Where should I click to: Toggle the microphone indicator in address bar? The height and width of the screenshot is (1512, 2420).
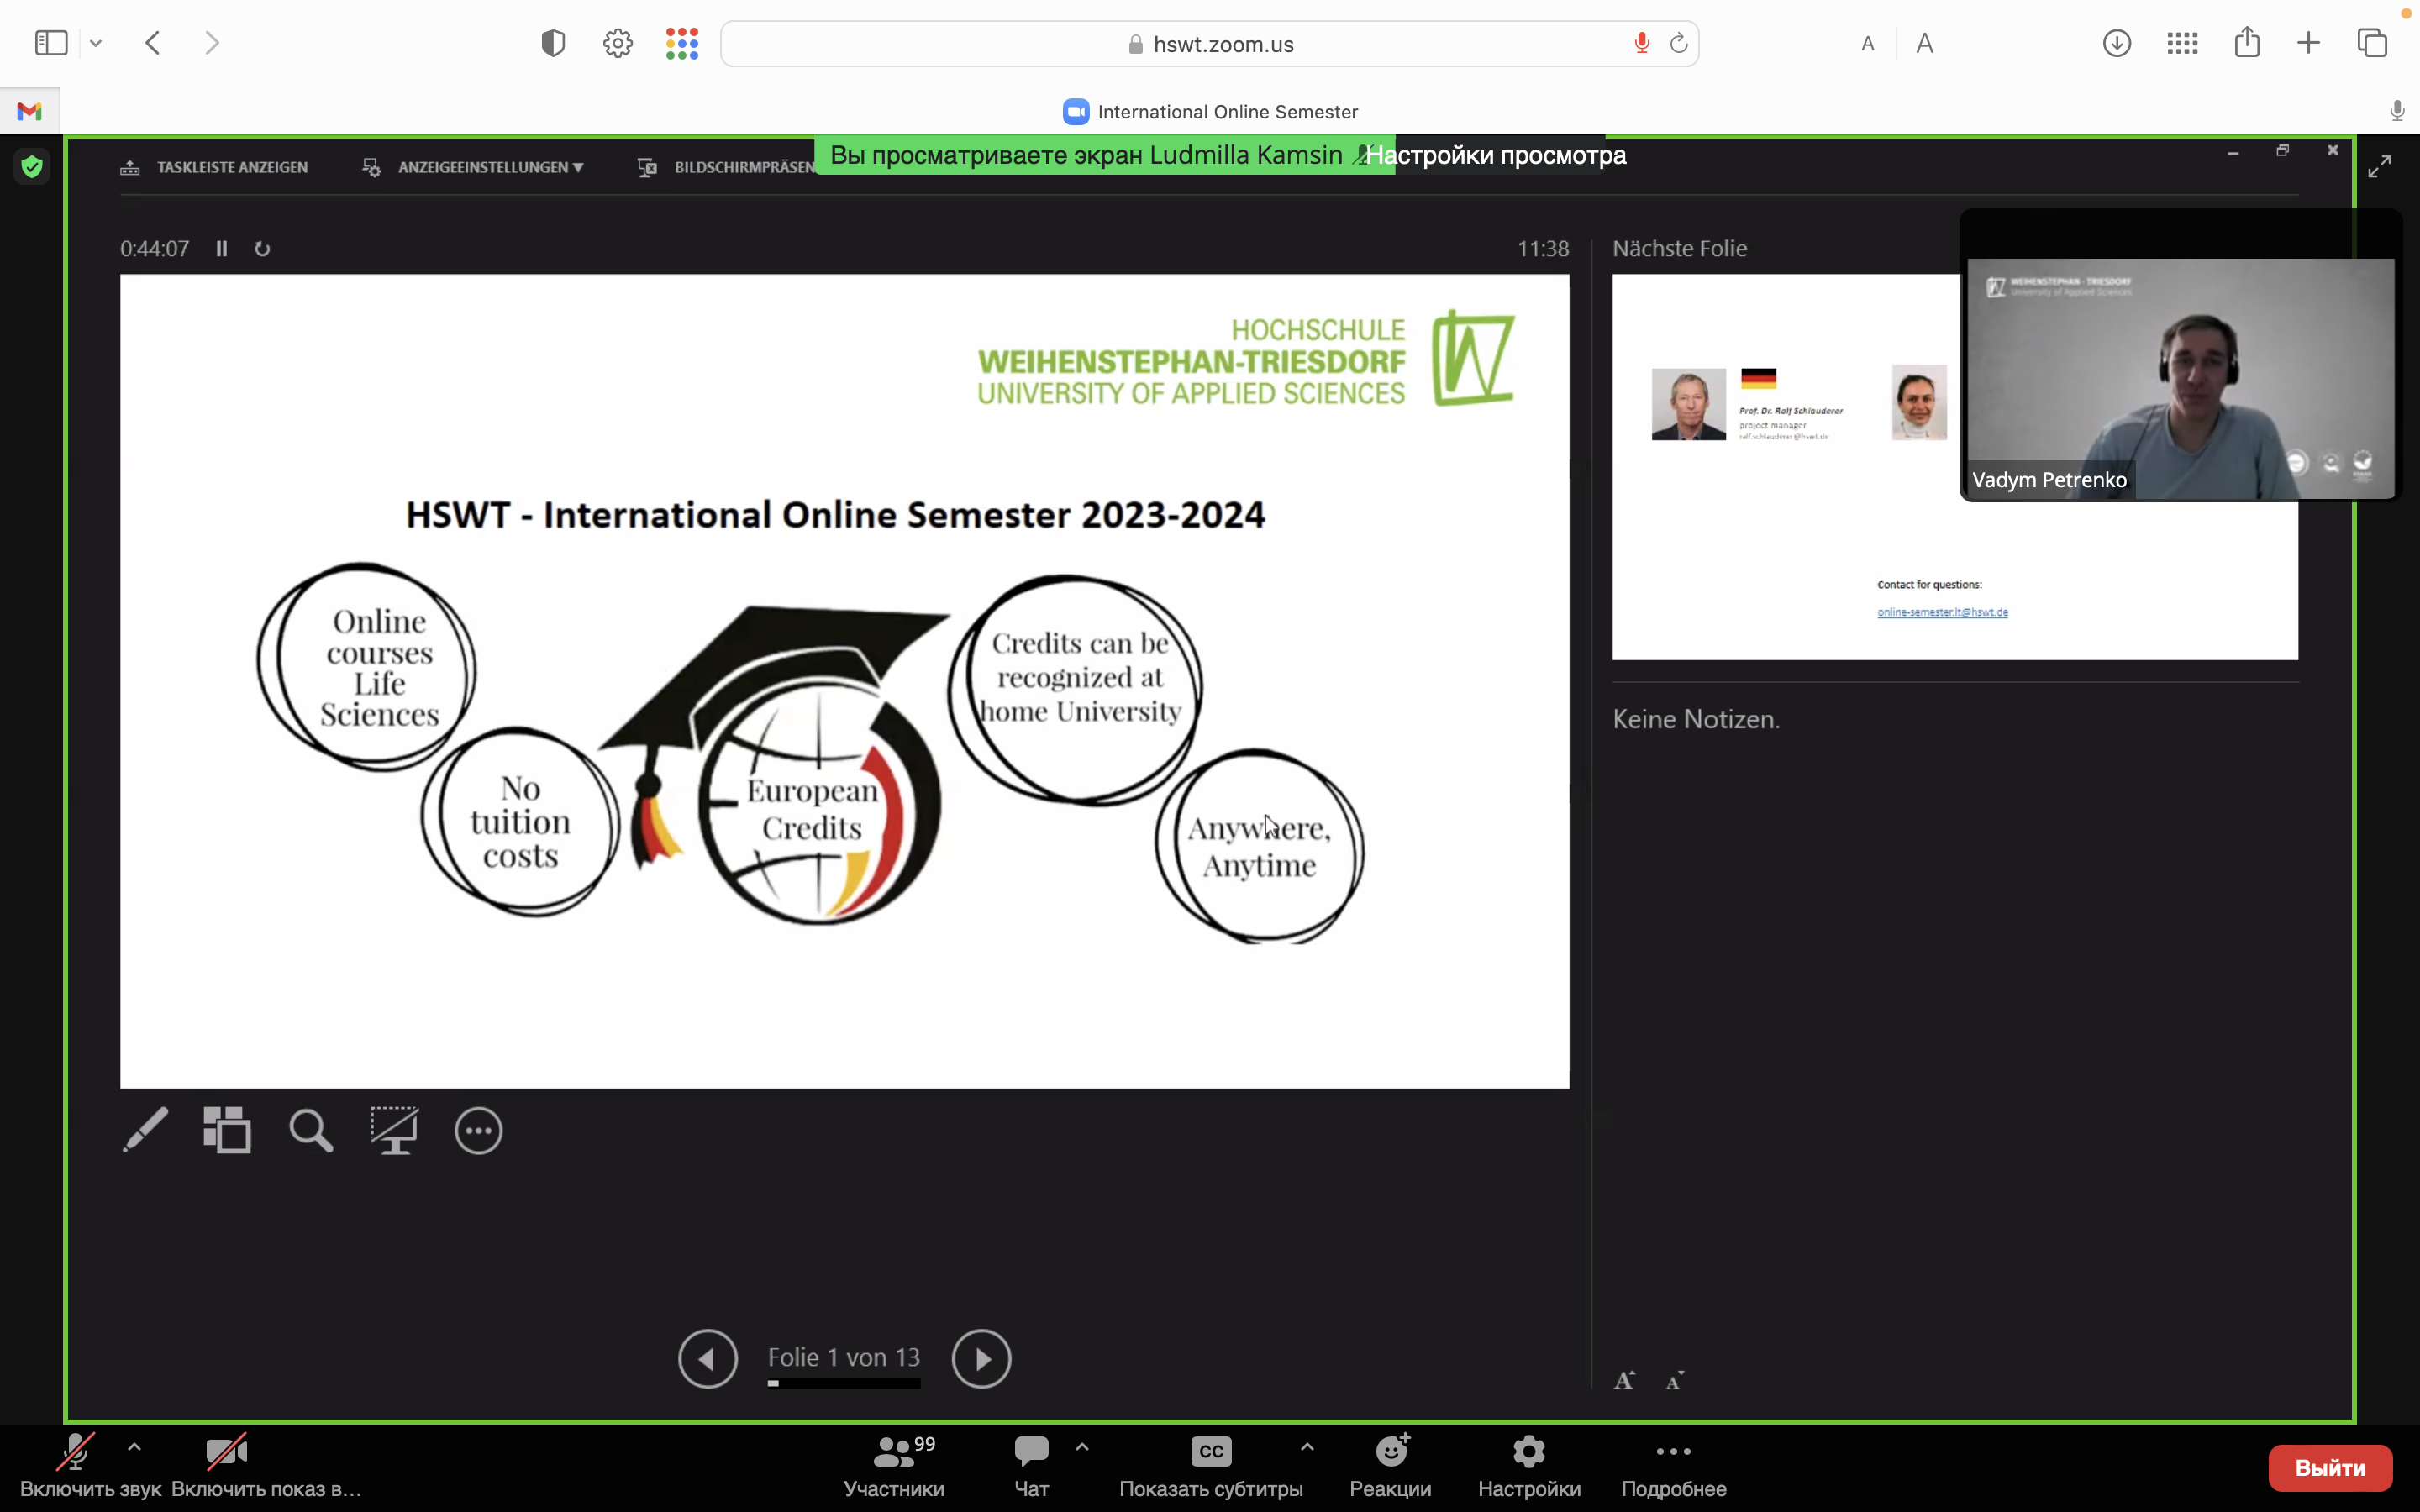pyautogui.click(x=1642, y=43)
